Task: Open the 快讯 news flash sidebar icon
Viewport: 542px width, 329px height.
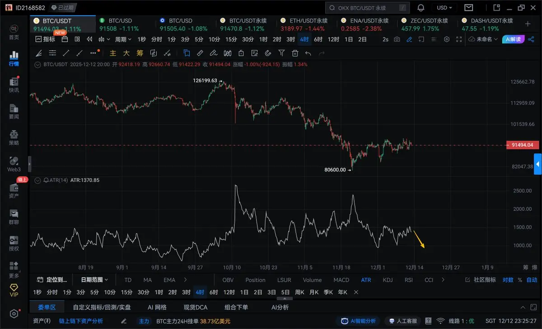Action: coord(14,85)
